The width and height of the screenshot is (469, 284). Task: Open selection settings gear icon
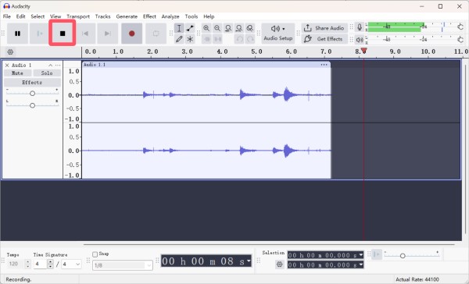(x=279, y=264)
